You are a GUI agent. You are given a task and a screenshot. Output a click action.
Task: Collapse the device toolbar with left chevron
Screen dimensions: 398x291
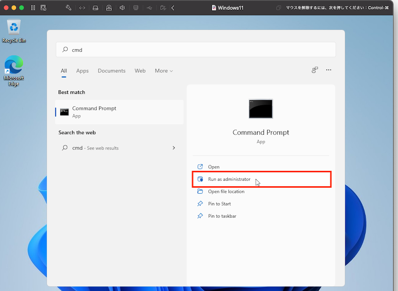pos(173,8)
